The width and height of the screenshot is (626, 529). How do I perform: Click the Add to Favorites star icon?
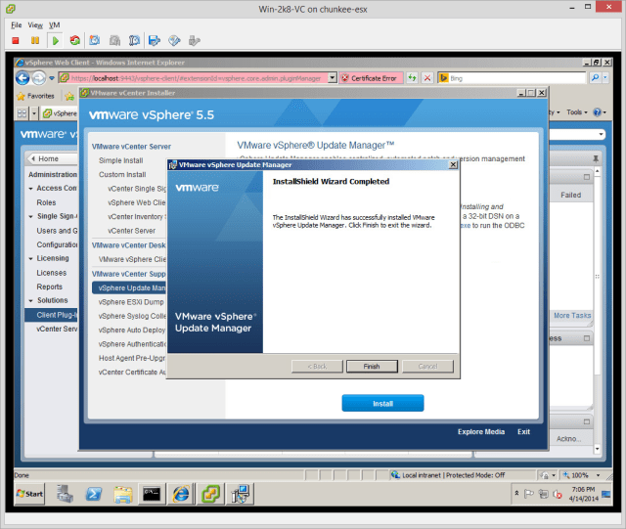69,96
